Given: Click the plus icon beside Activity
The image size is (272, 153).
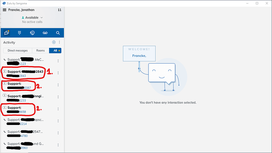Looking at the screenshot, I should 54,42.
